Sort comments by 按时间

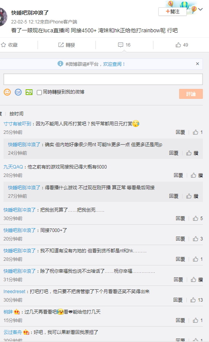pos(16,113)
